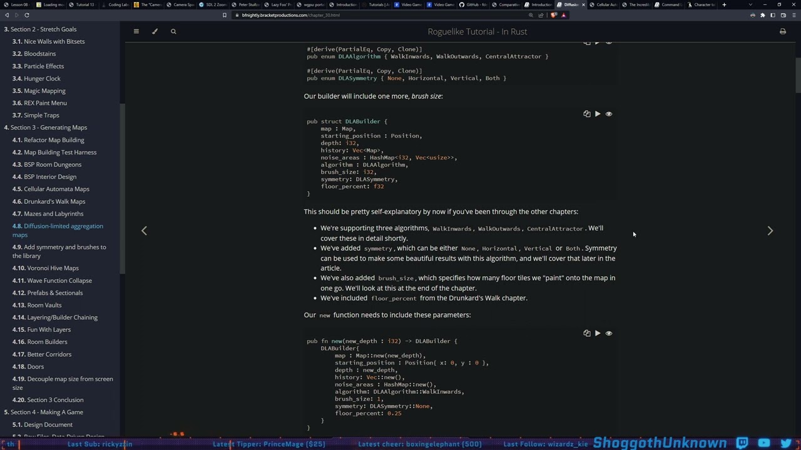Toggle the browser sidebar panel icon
Viewport: 801px width, 450px height.
click(x=772, y=15)
